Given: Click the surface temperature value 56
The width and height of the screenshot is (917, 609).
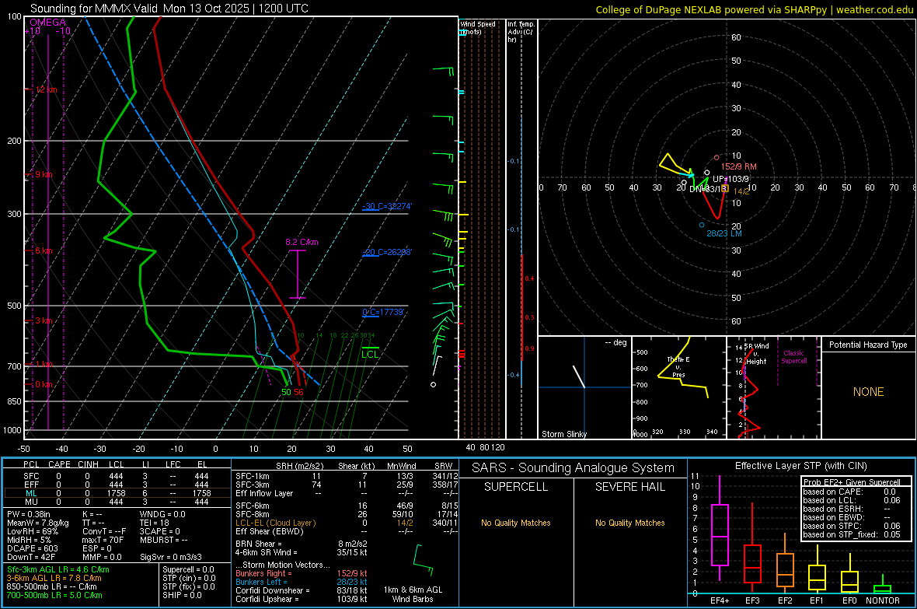Looking at the screenshot, I should (x=299, y=392).
